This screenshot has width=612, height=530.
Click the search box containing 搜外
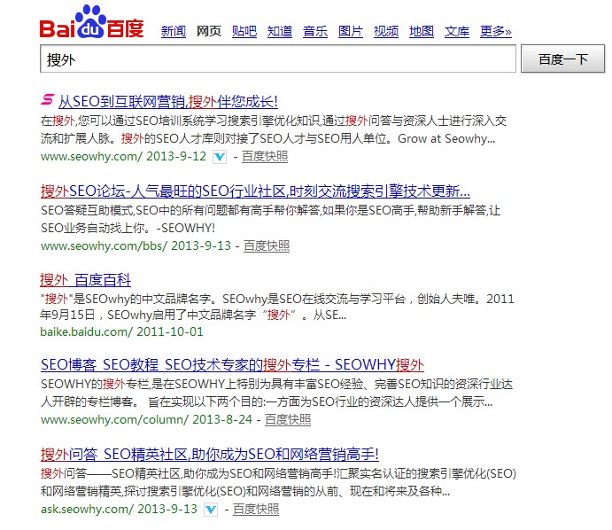(278, 58)
